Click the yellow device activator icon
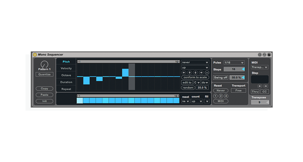Screen dimensions: 303x162 pos(35,54)
